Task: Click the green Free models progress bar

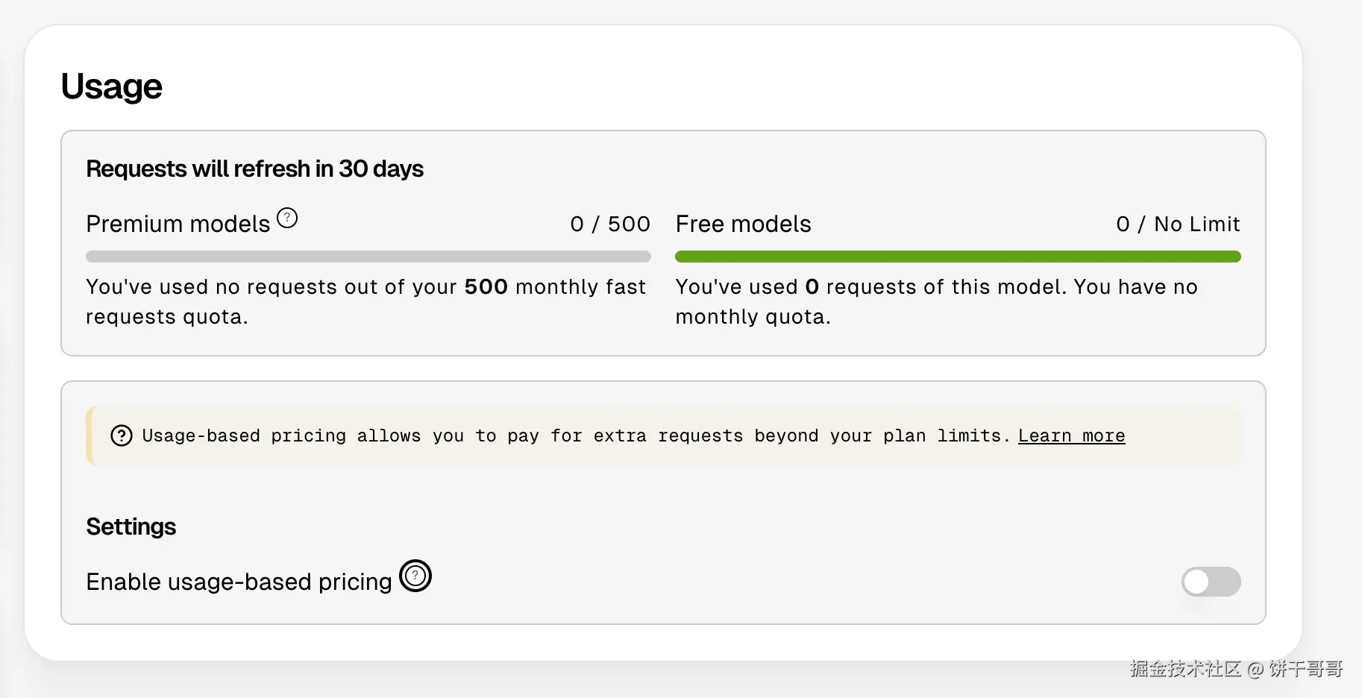Action: pos(957,257)
